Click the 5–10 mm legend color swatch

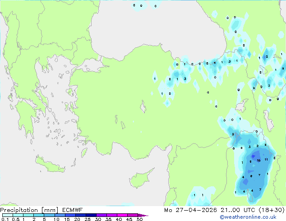(x=49, y=215)
